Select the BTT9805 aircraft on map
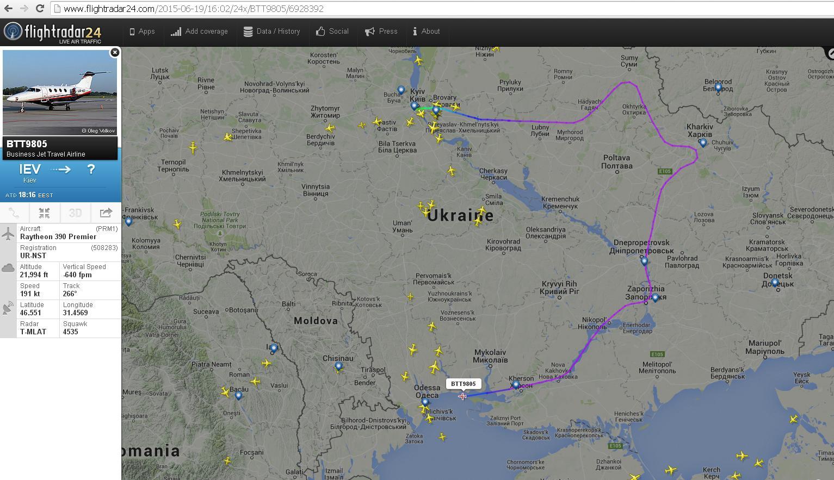Screen dimensions: 834x480 (462, 396)
